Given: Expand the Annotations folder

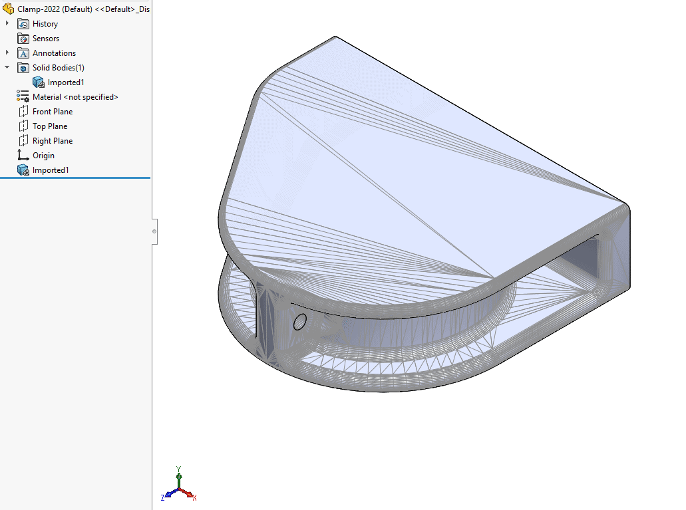Looking at the screenshot, I should click(6, 53).
